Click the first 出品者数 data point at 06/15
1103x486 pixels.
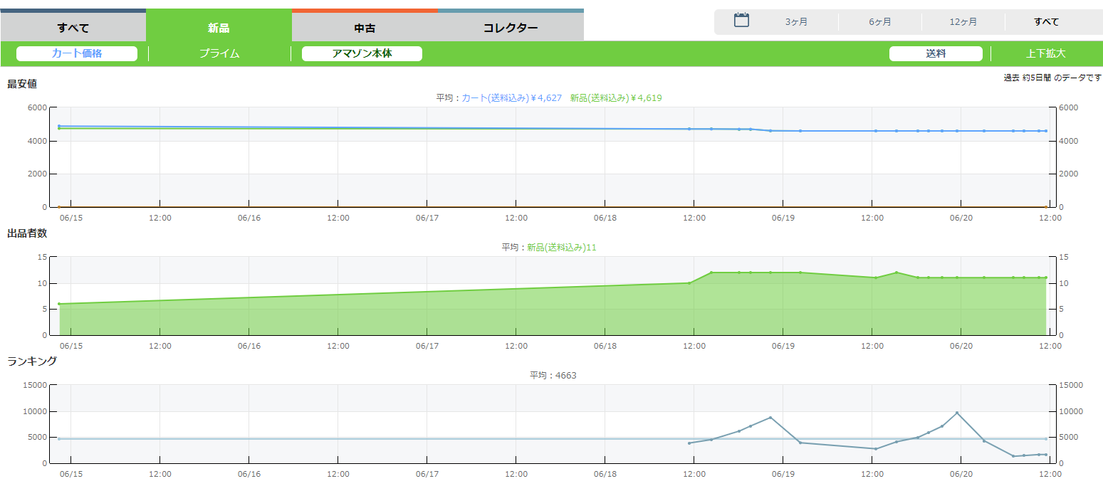[x=59, y=304]
